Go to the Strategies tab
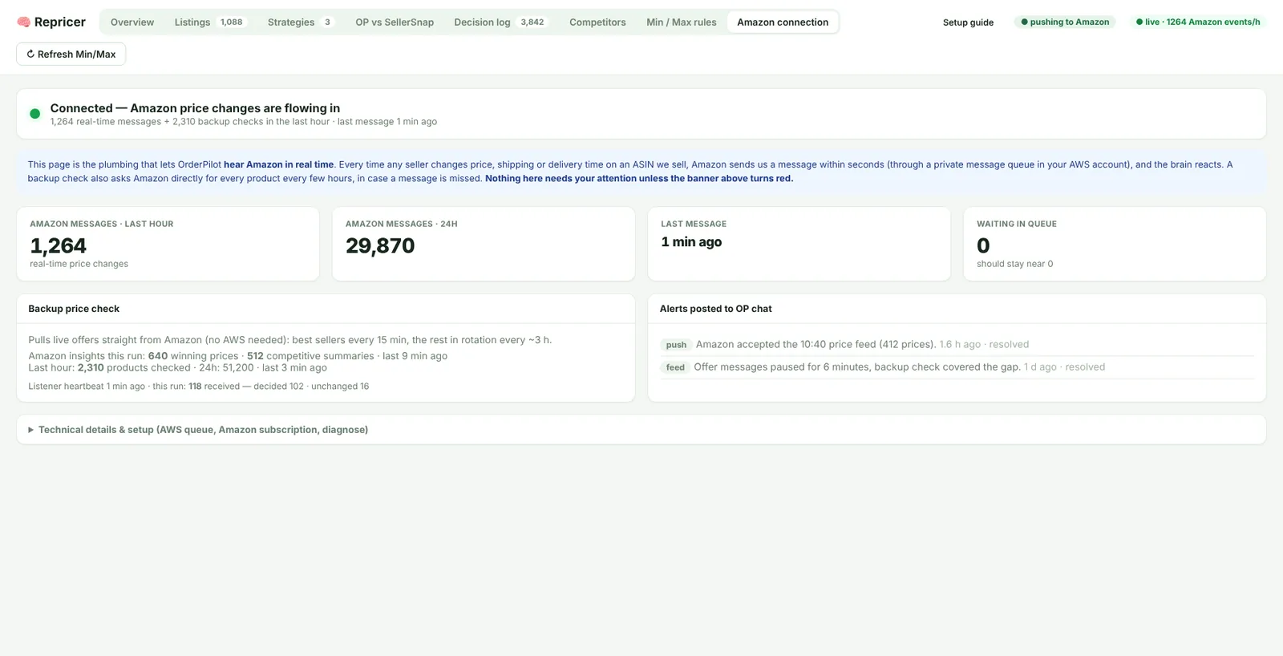 pyautogui.click(x=300, y=22)
